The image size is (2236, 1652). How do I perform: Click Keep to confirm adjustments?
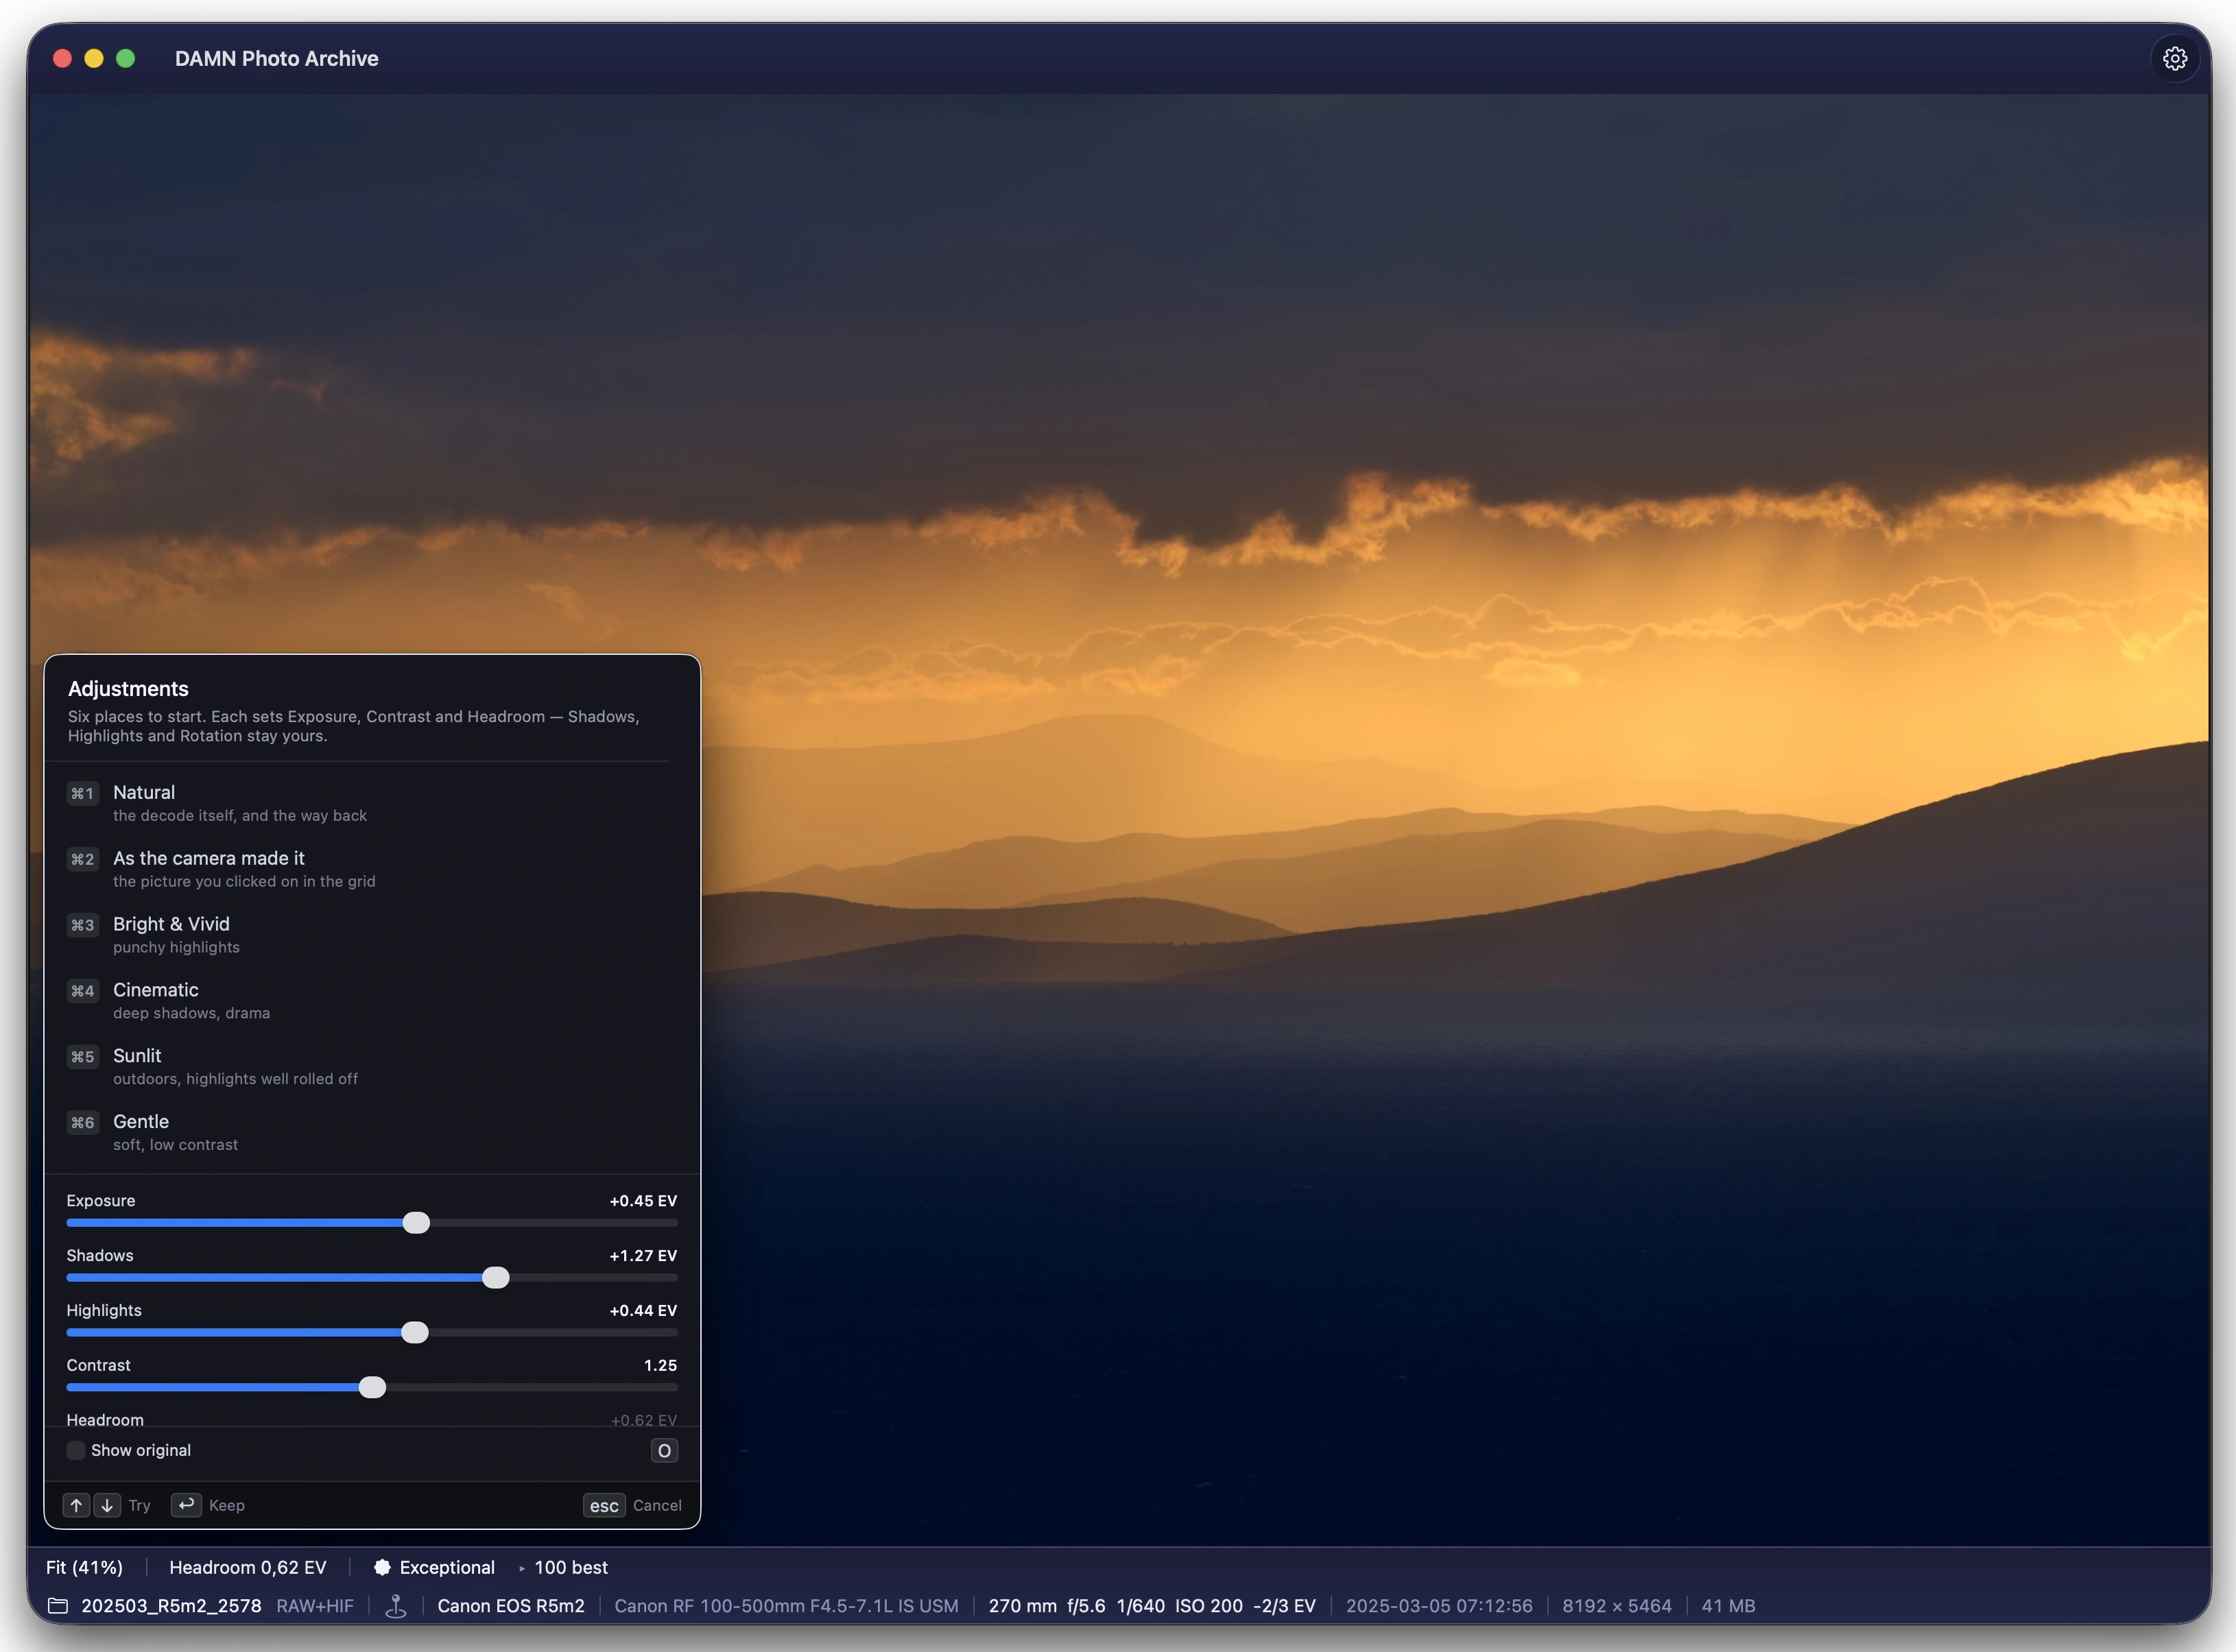(x=227, y=1506)
